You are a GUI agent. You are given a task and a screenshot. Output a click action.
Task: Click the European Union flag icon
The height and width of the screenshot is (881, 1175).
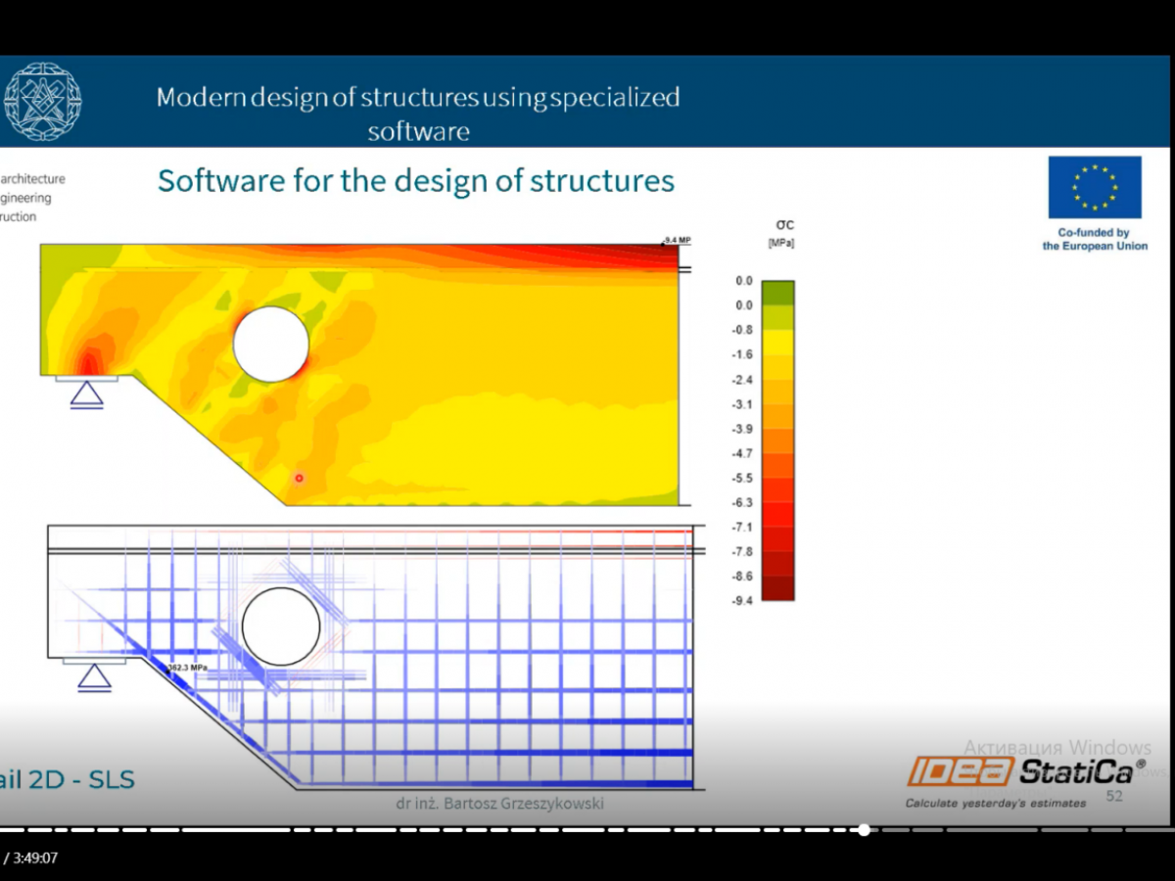(1094, 187)
